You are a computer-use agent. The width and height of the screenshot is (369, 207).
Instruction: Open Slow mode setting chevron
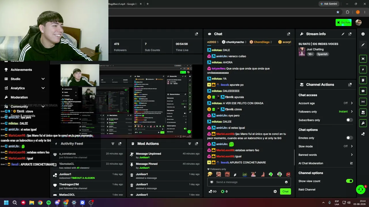[352, 146]
